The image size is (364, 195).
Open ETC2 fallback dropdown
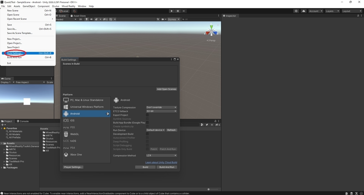click(x=161, y=111)
